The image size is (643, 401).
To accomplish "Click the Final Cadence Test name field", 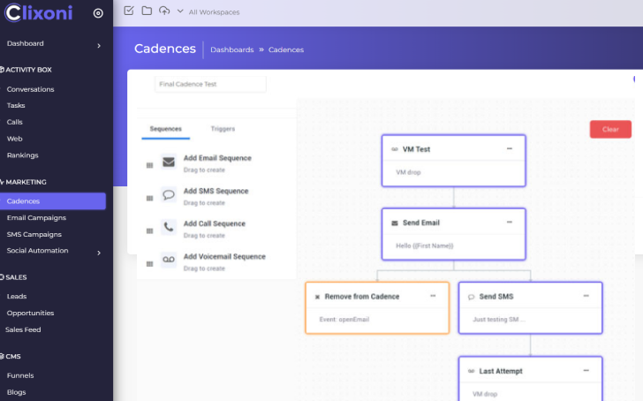I will coord(210,84).
